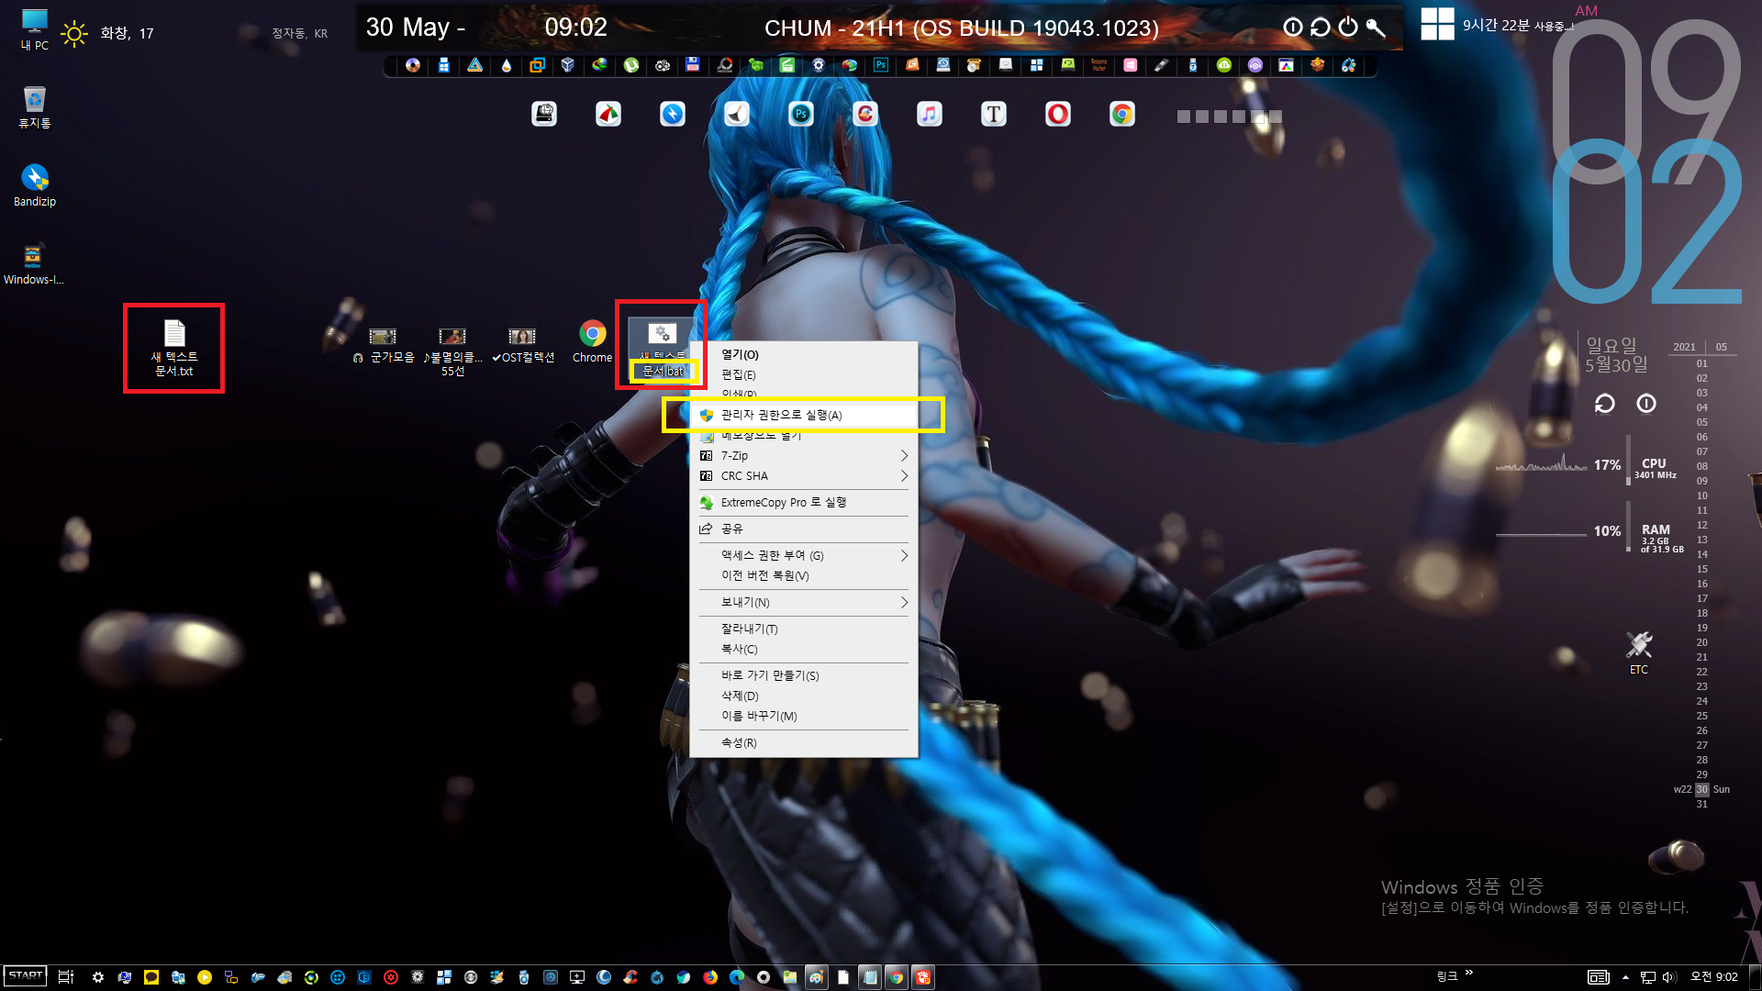The height and width of the screenshot is (991, 1762).
Task: Choose 이름 바꾸기(M)
Action: coord(803,717)
